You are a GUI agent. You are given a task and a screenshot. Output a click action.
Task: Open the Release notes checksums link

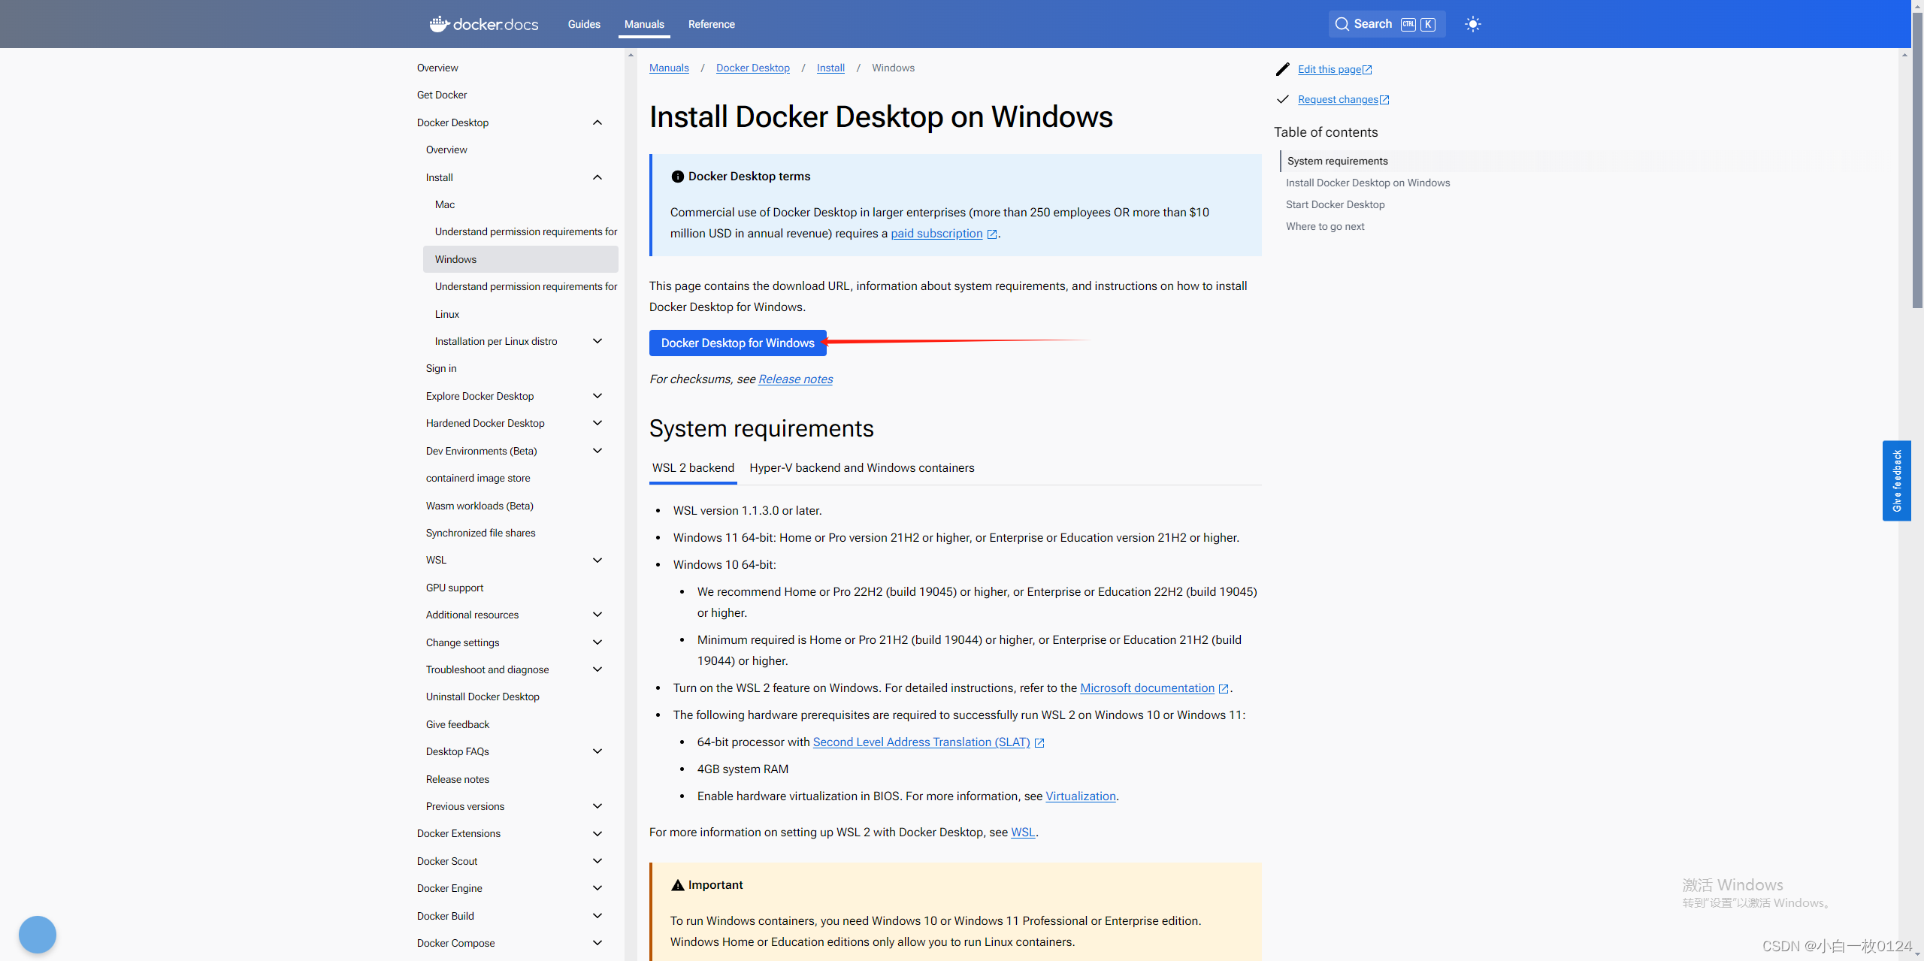point(795,379)
